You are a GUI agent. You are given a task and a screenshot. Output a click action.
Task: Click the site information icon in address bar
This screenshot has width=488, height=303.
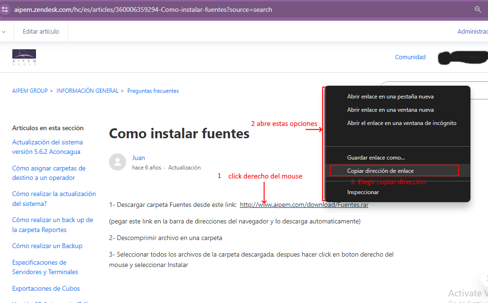coord(4,9)
